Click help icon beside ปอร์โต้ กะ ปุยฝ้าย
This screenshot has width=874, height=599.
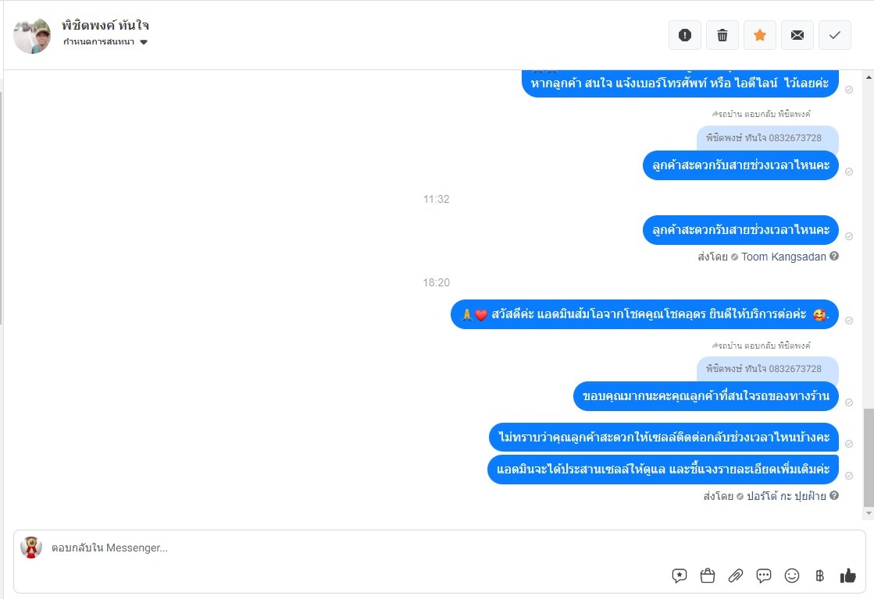pyautogui.click(x=834, y=495)
